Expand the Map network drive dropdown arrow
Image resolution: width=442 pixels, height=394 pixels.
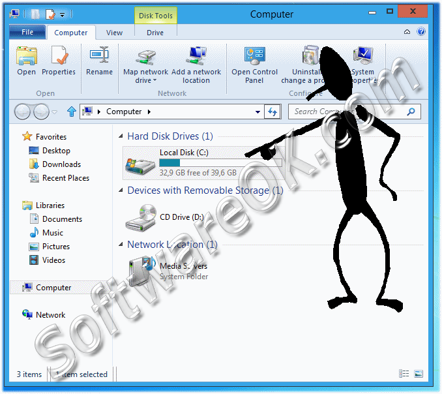pyautogui.click(x=155, y=81)
